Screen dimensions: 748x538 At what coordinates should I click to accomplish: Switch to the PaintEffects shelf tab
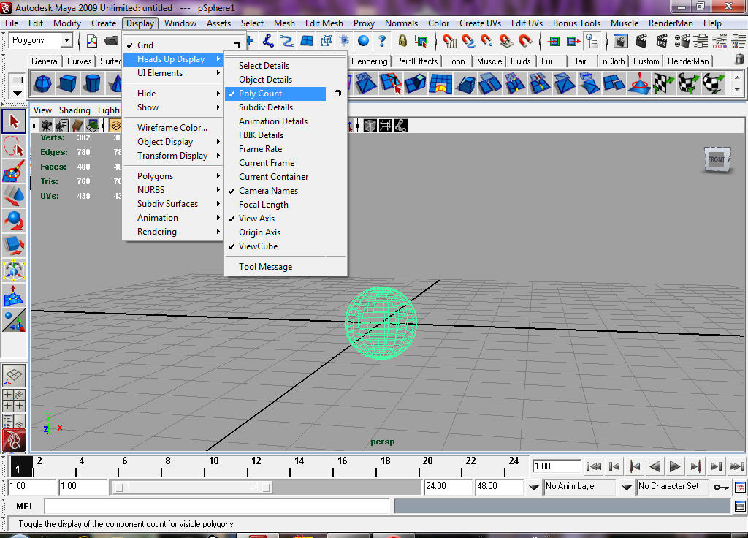[416, 61]
